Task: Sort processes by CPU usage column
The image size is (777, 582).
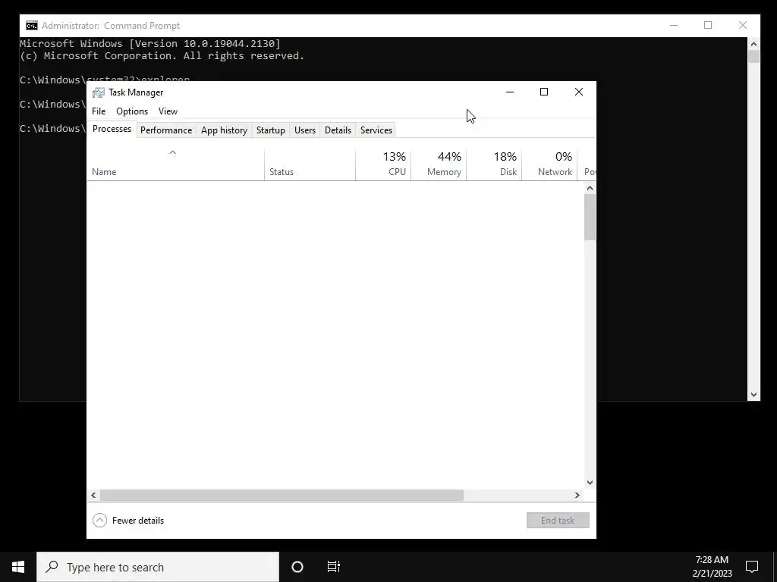Action: pos(383,164)
